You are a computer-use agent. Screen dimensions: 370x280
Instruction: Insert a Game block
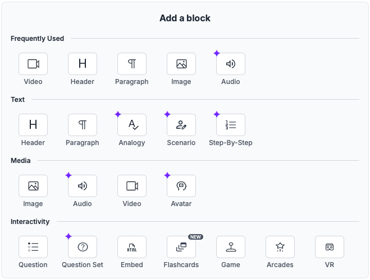point(231,247)
